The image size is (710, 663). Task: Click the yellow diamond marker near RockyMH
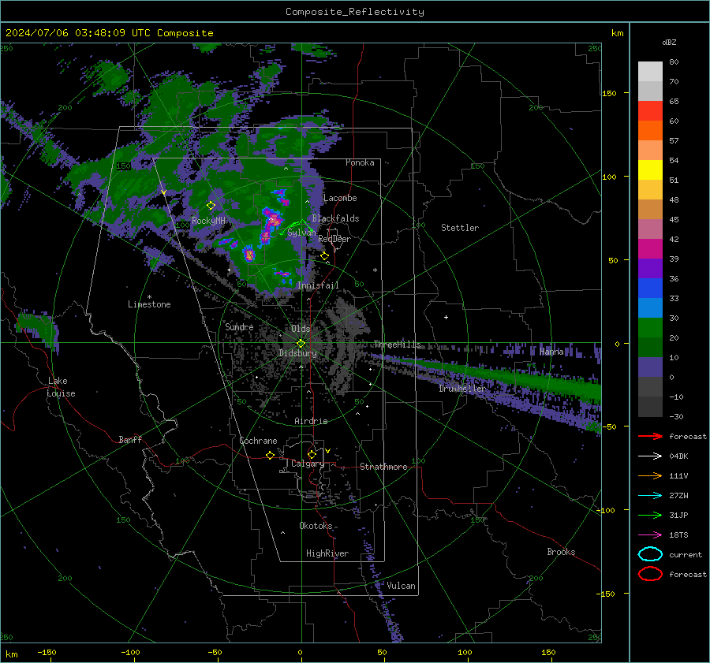(211, 206)
